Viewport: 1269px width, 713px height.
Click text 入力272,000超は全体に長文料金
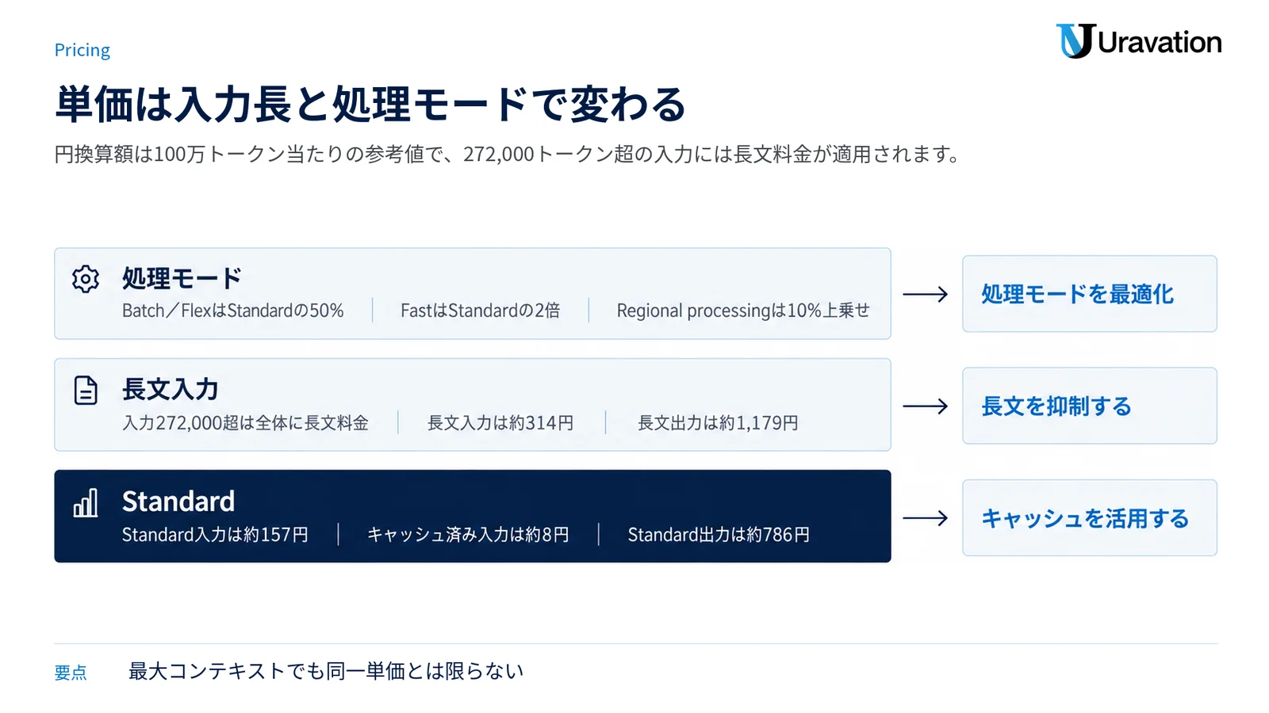click(x=245, y=423)
